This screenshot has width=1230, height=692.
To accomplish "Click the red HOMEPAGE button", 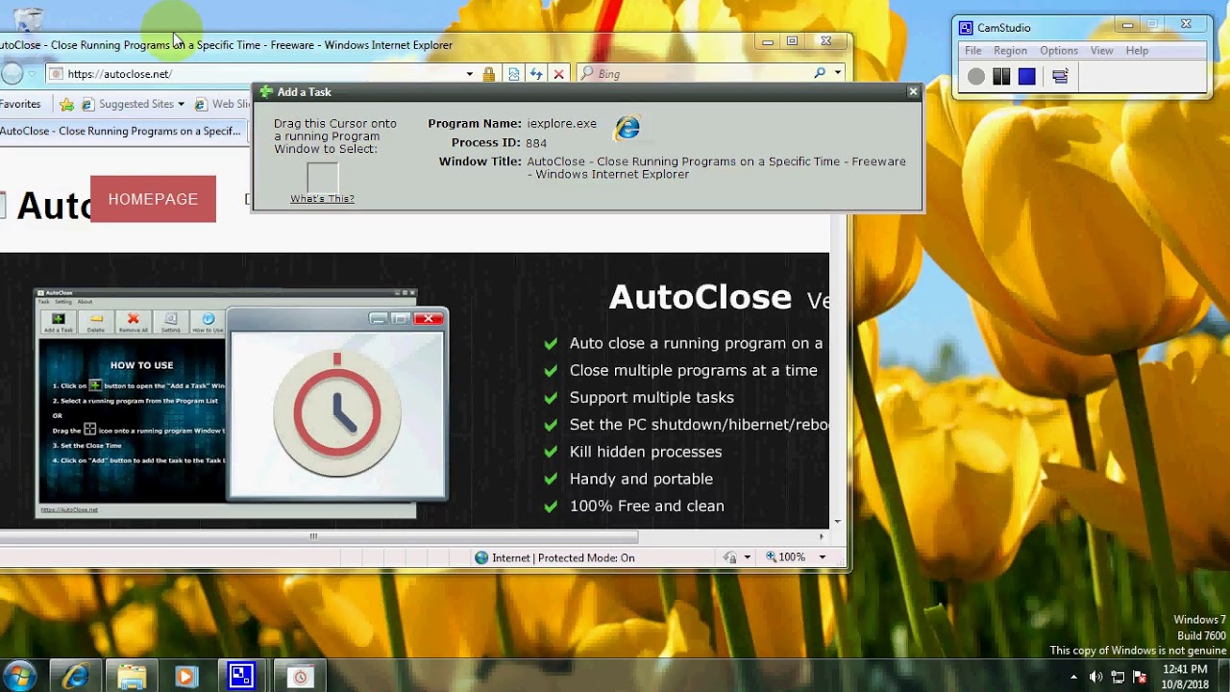I will (x=153, y=199).
